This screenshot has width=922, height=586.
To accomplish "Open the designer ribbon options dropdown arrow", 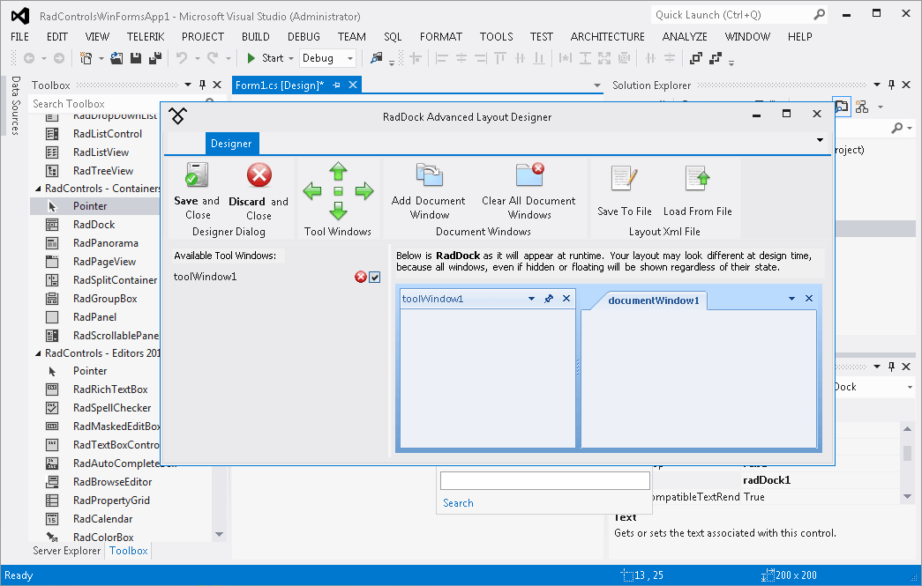I will [820, 140].
